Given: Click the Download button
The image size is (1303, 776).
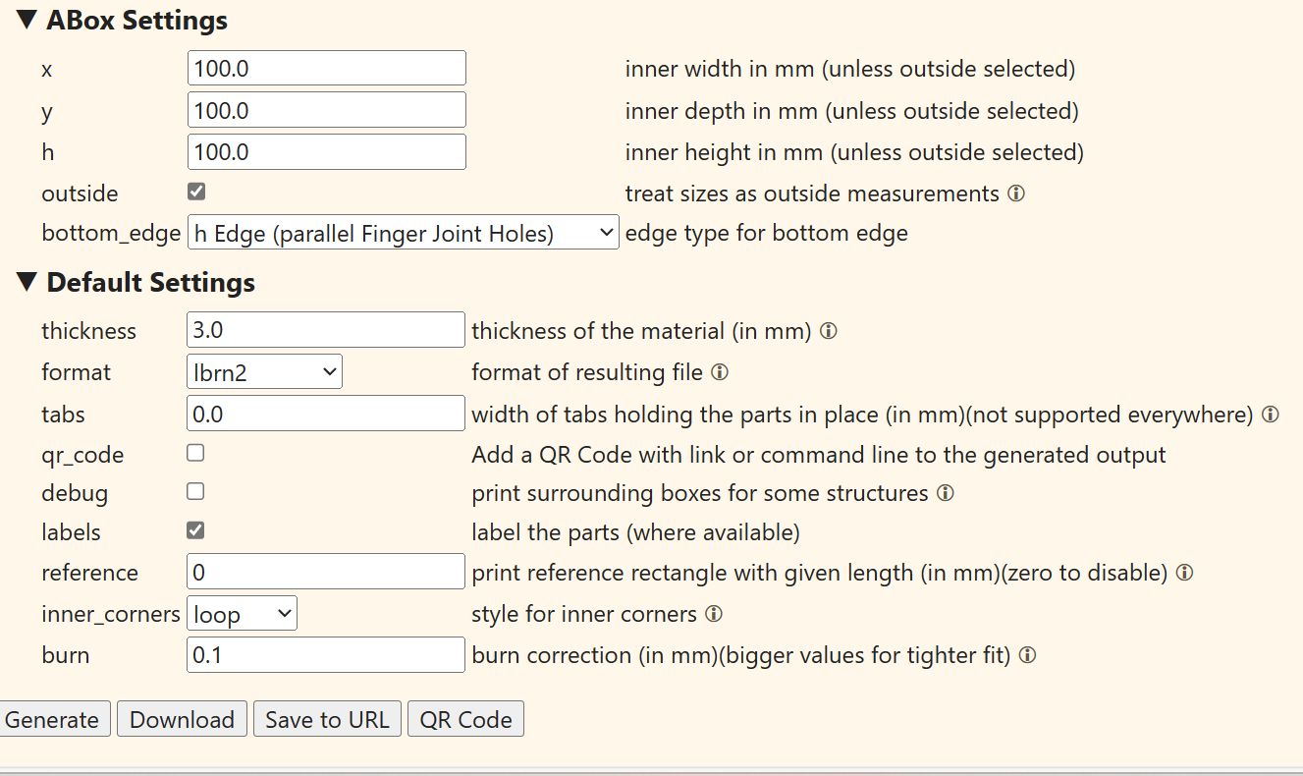Looking at the screenshot, I should pos(182,718).
